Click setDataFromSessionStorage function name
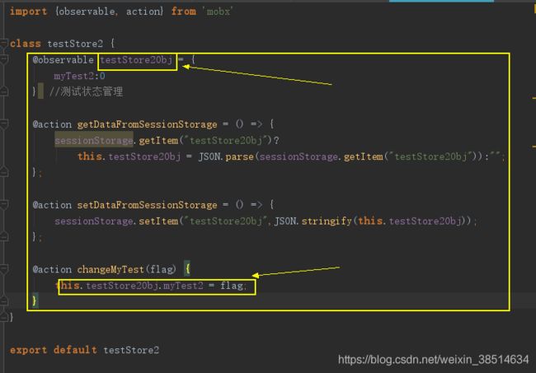 pos(147,205)
